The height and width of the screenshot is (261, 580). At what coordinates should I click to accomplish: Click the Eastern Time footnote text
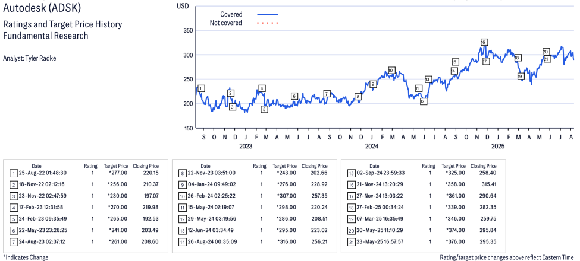click(507, 257)
